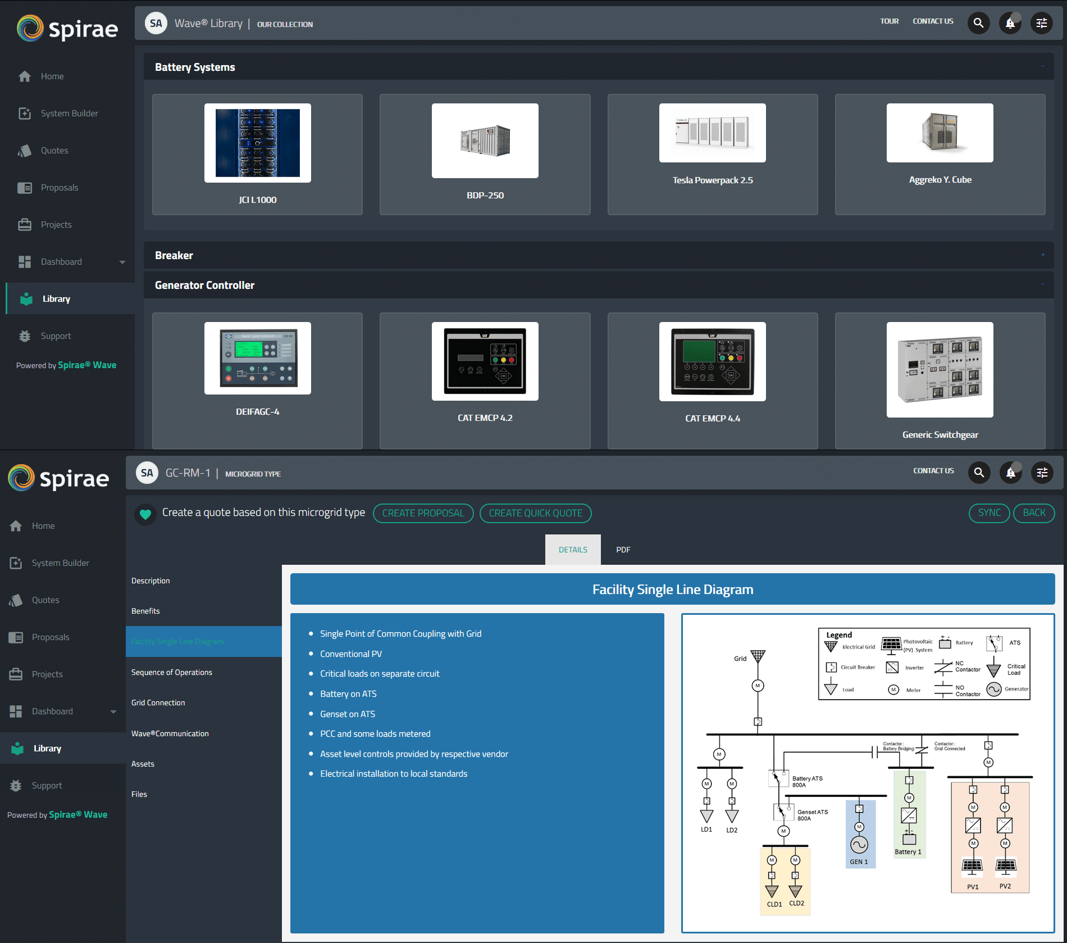Expand the Dashboard dropdown in the GC-RM-1 sidebar
The height and width of the screenshot is (943, 1067).
113,711
